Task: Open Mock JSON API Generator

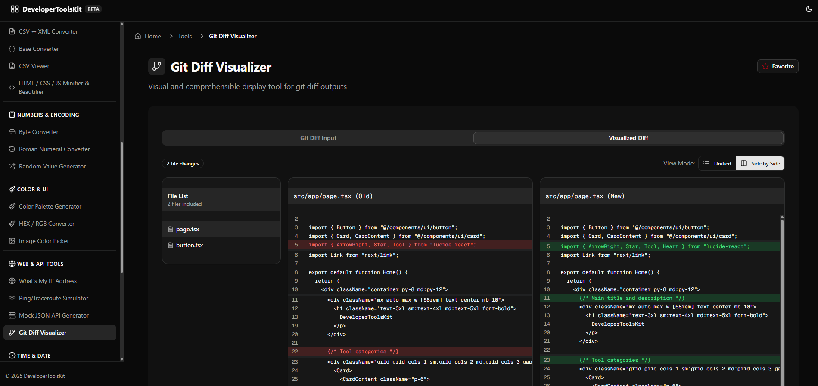Action: click(x=53, y=315)
